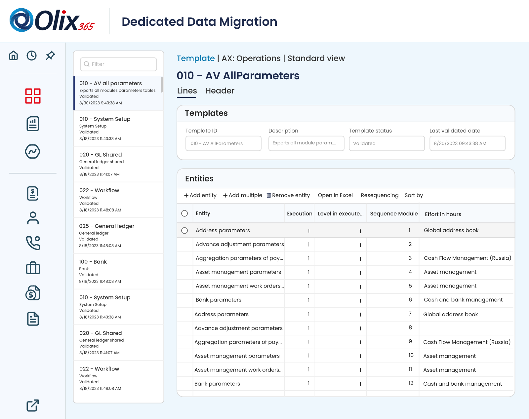
Task: Open the dollar coin payments icon
Action: point(33,293)
